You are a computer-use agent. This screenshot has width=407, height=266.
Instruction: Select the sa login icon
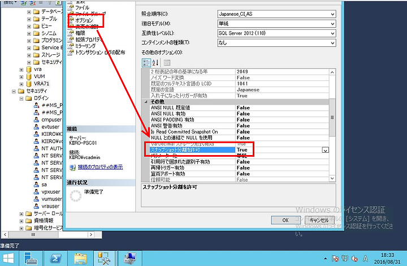(x=36, y=185)
